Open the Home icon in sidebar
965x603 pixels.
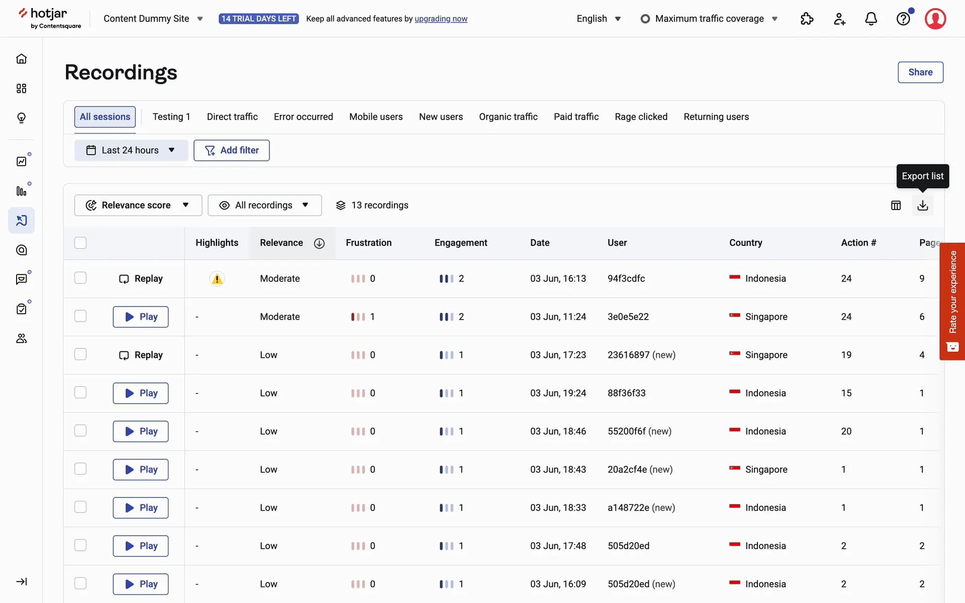pyautogui.click(x=21, y=59)
